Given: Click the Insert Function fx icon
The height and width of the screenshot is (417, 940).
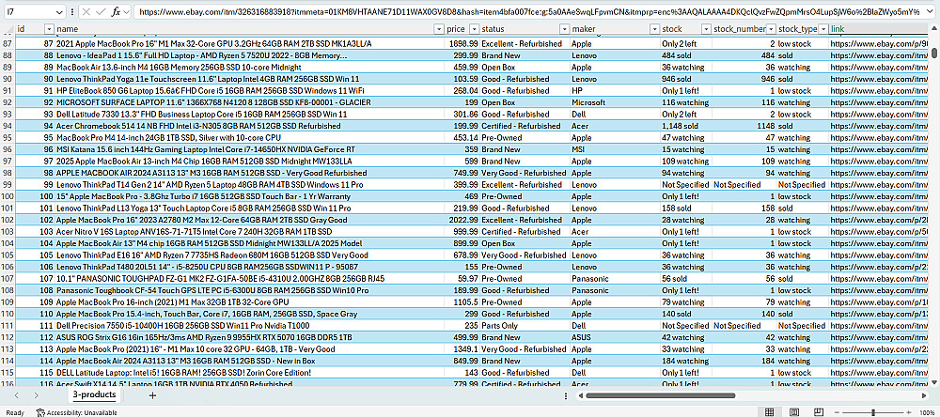Looking at the screenshot, I should point(116,12).
